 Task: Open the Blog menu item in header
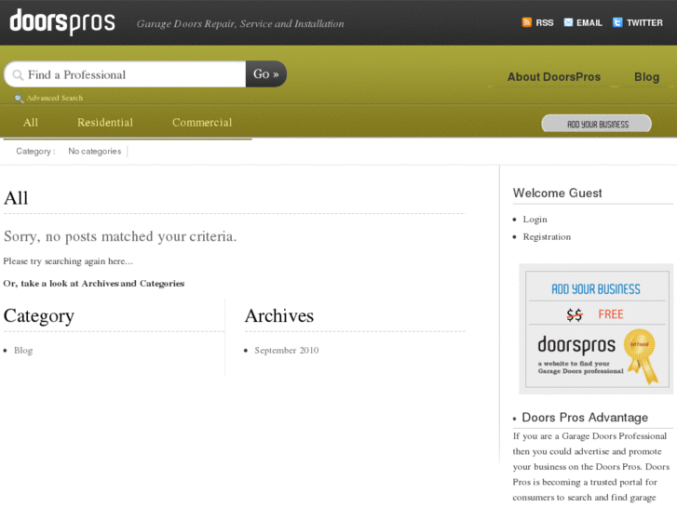[x=646, y=77]
